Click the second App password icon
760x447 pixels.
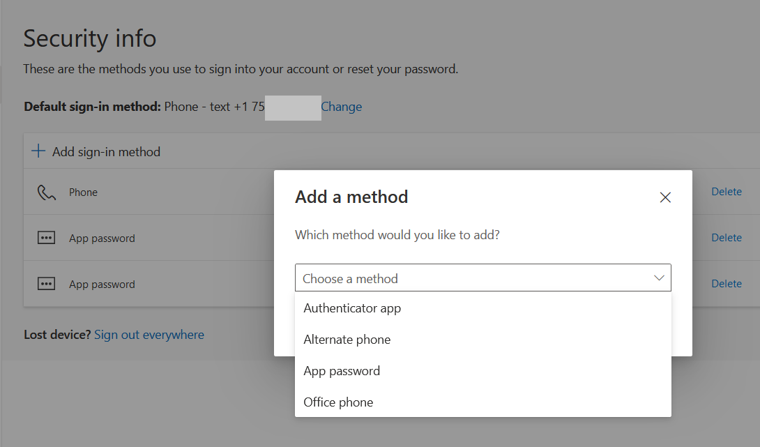coord(46,284)
